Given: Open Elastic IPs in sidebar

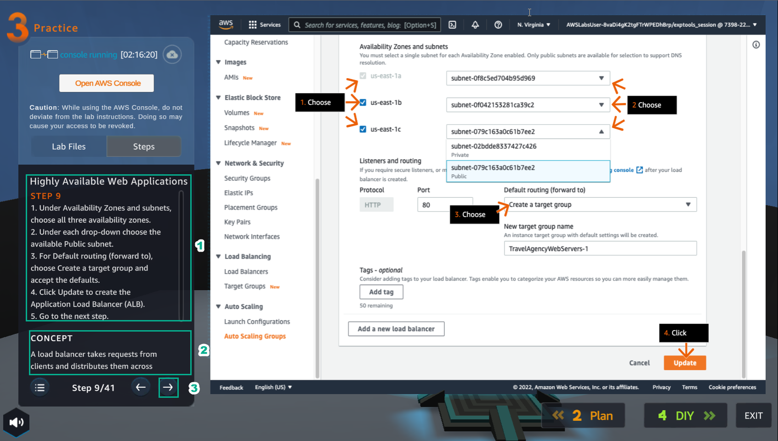Looking at the screenshot, I should pyautogui.click(x=239, y=193).
